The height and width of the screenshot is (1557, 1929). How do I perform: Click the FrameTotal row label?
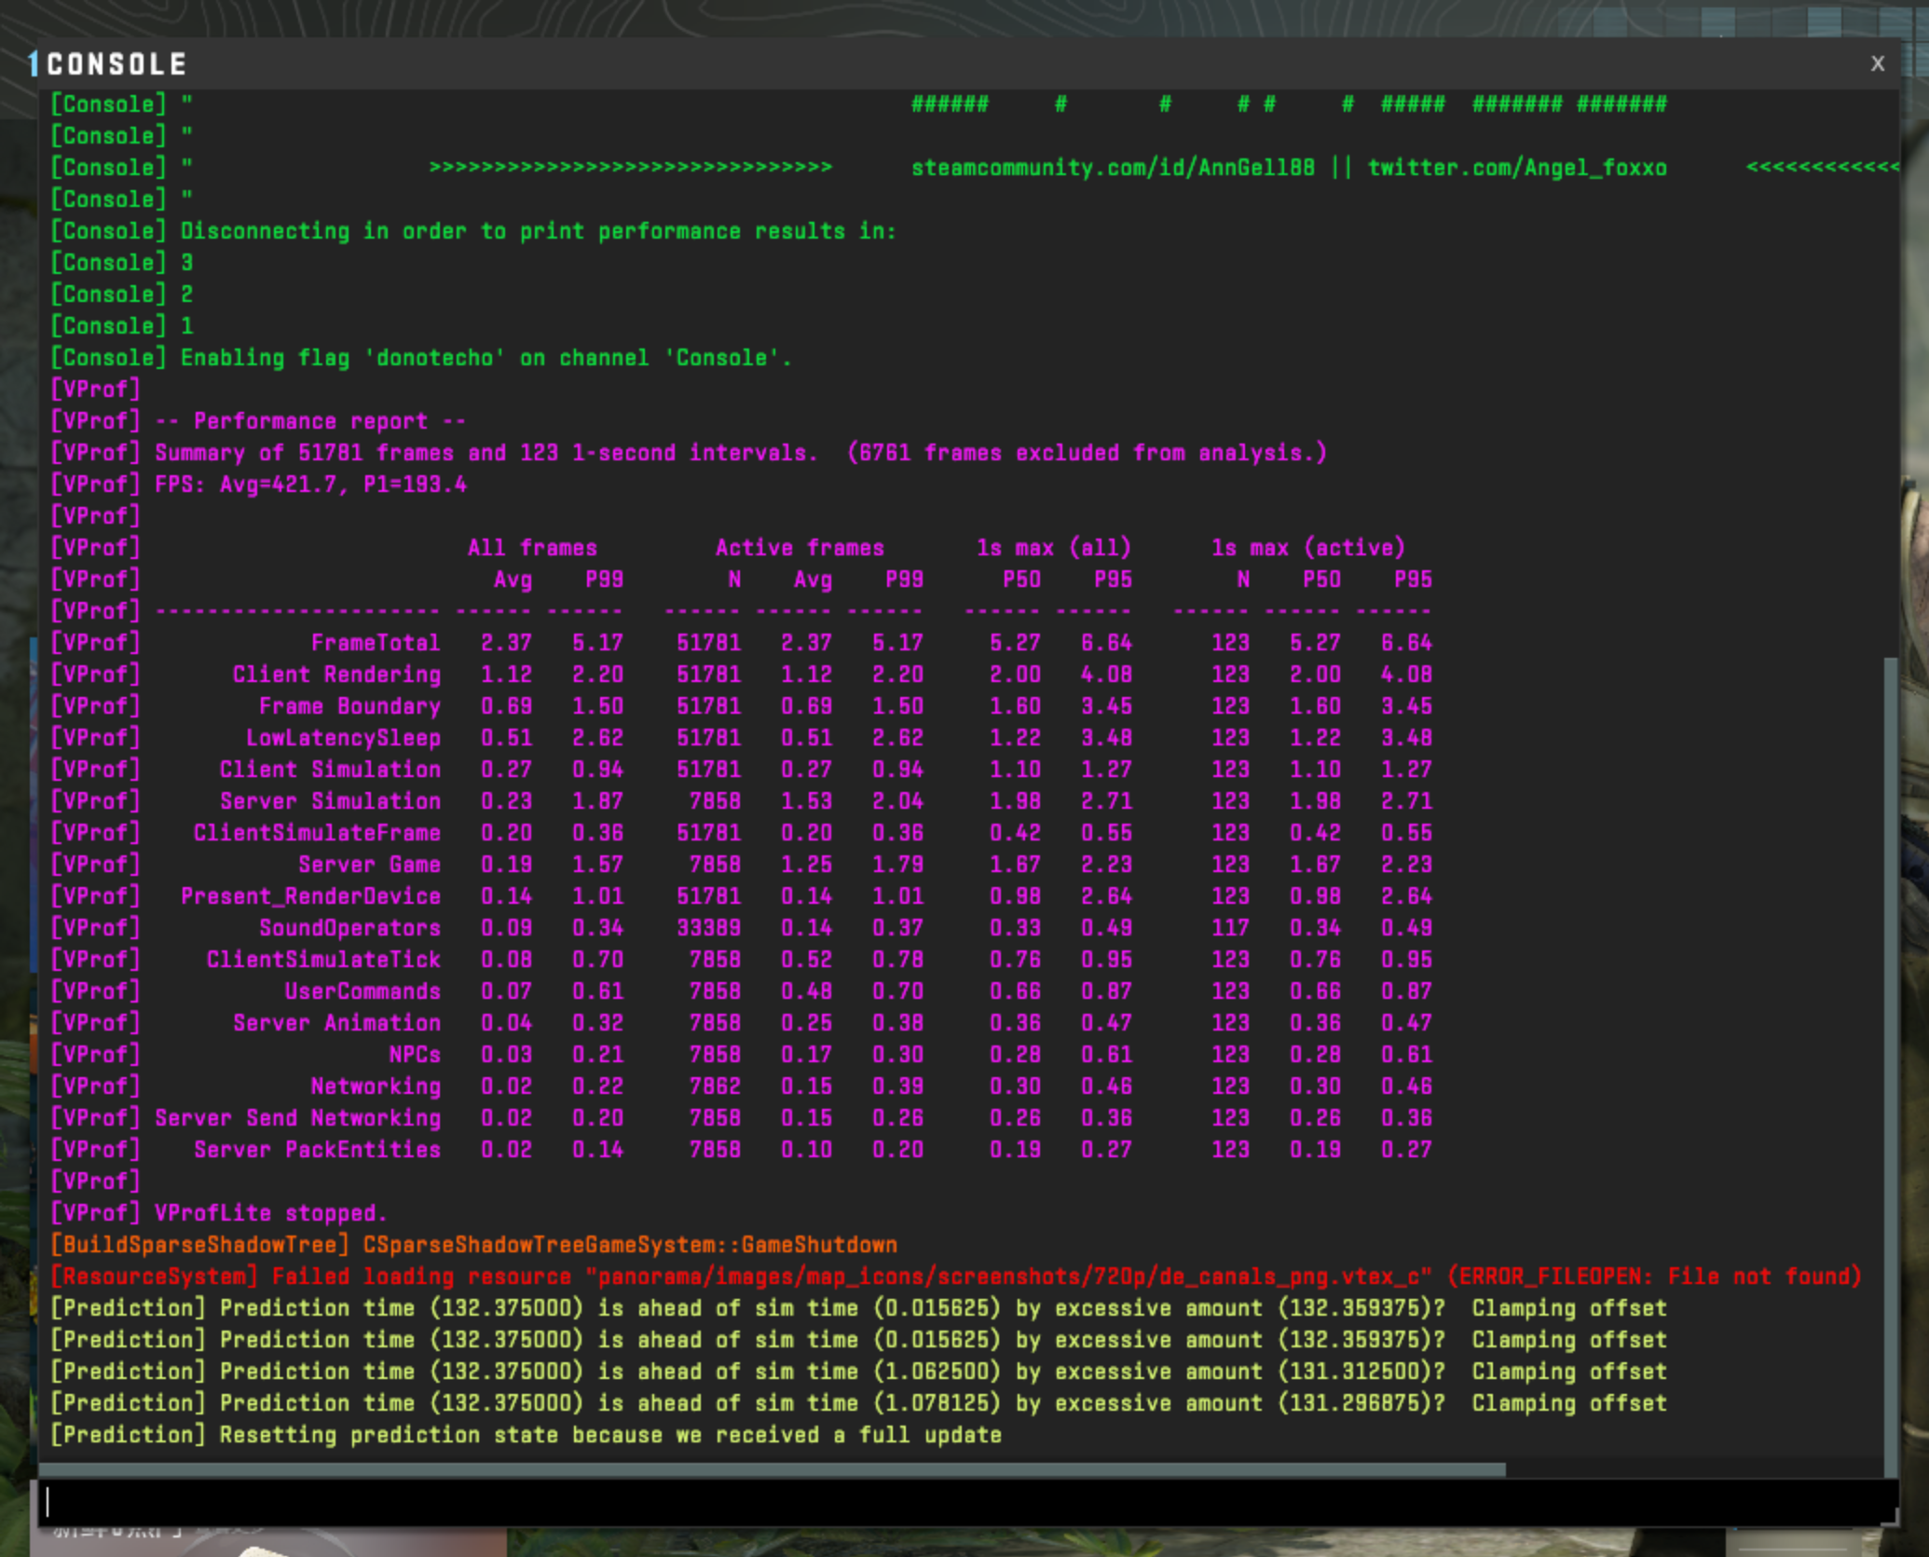pyautogui.click(x=375, y=643)
